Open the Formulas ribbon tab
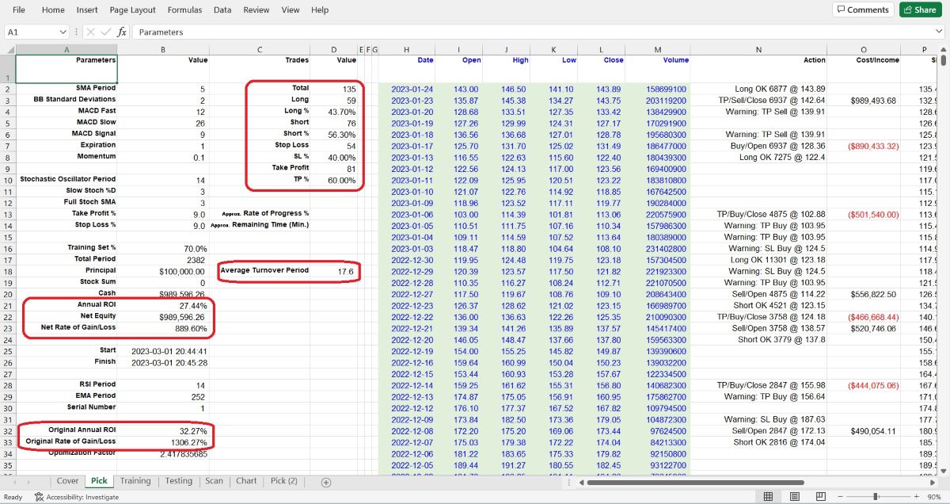 (x=184, y=10)
